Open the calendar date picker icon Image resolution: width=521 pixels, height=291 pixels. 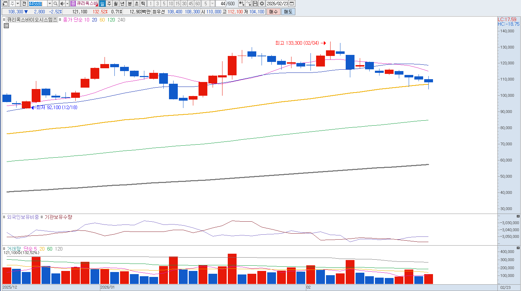[x=292, y=4]
